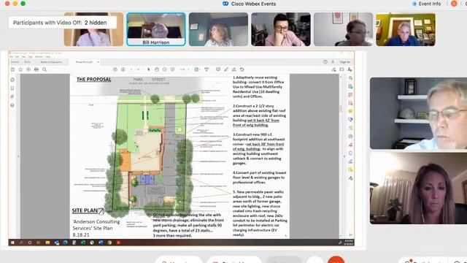The height and width of the screenshot is (263, 467).
Task: Open the fit page options icon
Action: [197, 69]
